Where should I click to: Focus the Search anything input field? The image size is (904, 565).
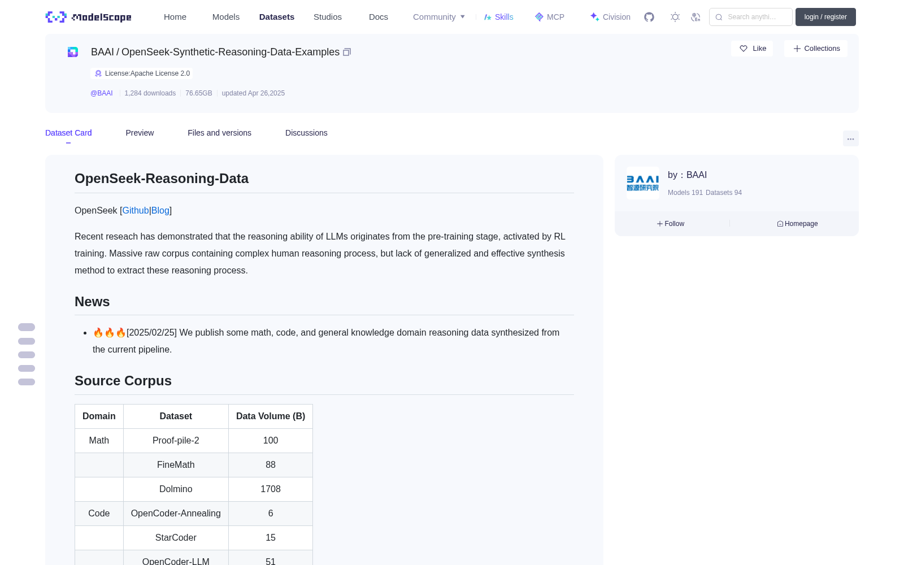point(751,17)
